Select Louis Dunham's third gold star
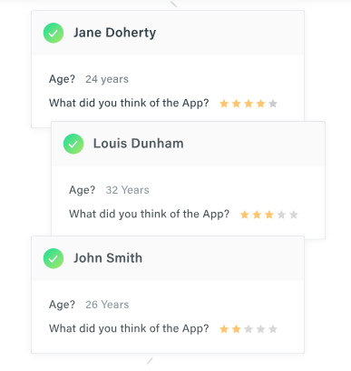 click(269, 215)
